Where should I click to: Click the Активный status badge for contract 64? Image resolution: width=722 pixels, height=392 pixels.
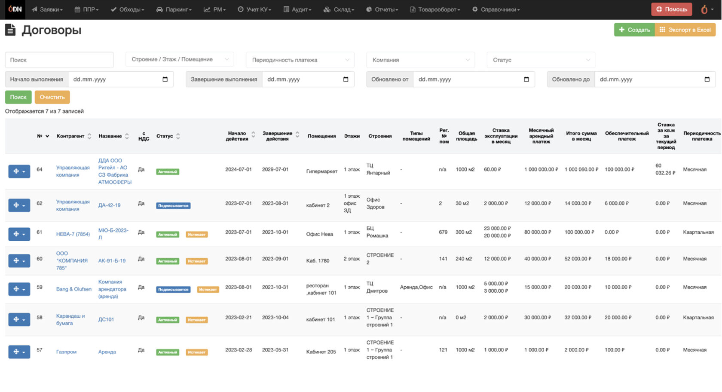coord(168,172)
